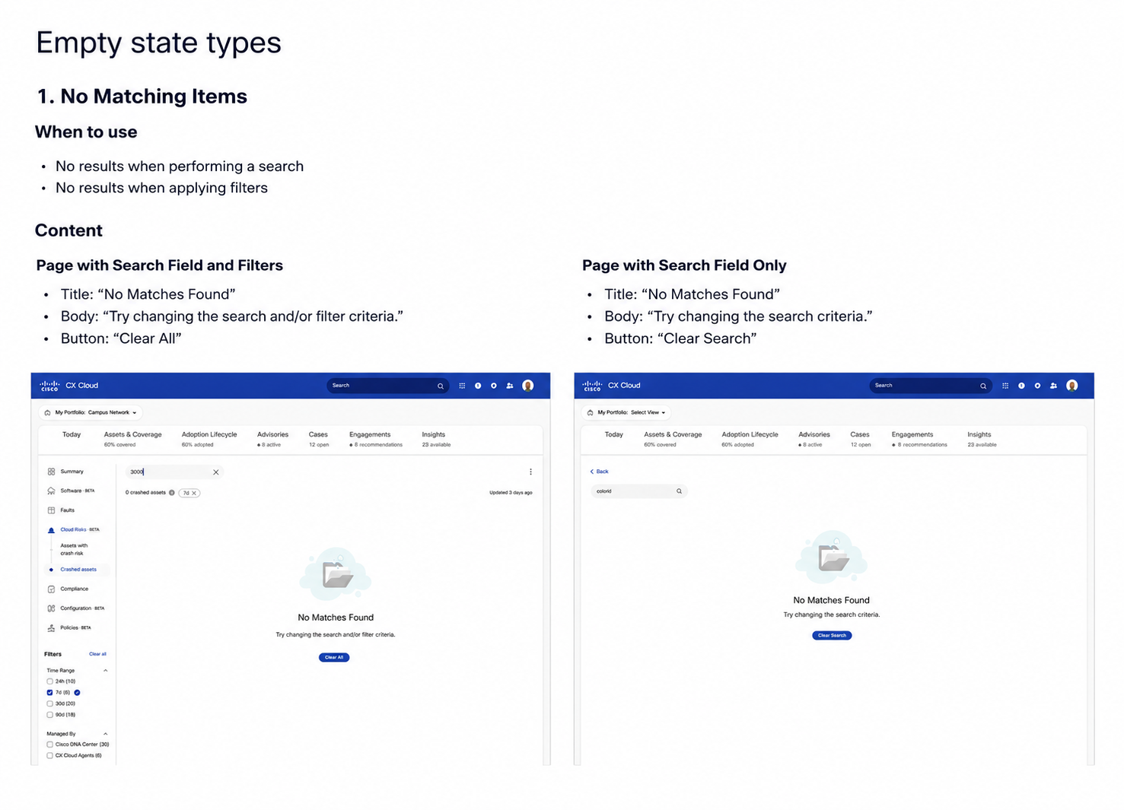Image resolution: width=1124 pixels, height=810 pixels.
Task: Click the Policies BETA sidebar icon
Action: [x=51, y=628]
